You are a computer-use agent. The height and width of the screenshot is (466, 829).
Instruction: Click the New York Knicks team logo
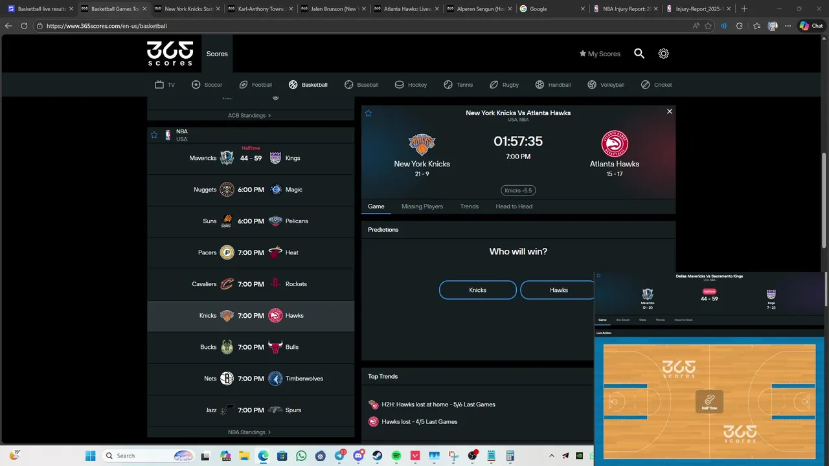click(422, 144)
